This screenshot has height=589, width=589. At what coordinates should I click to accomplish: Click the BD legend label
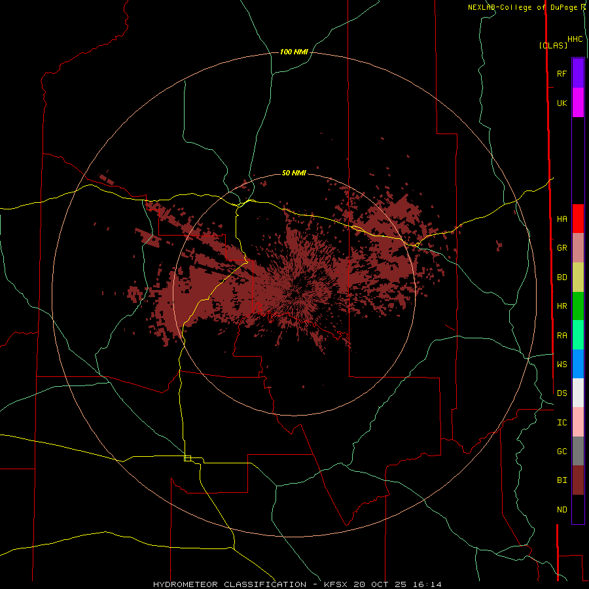562,277
